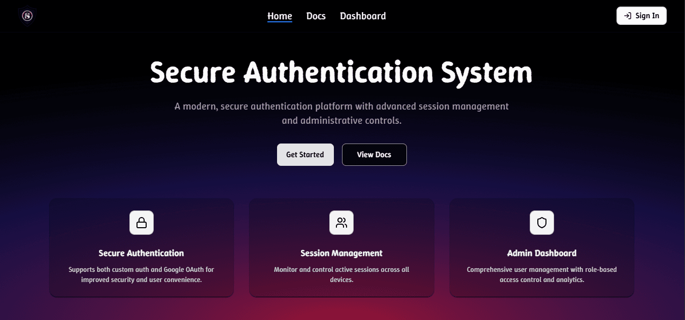Viewport: 685px width, 320px height.
Task: Click the shield logo in the header
Action: pyautogui.click(x=27, y=16)
